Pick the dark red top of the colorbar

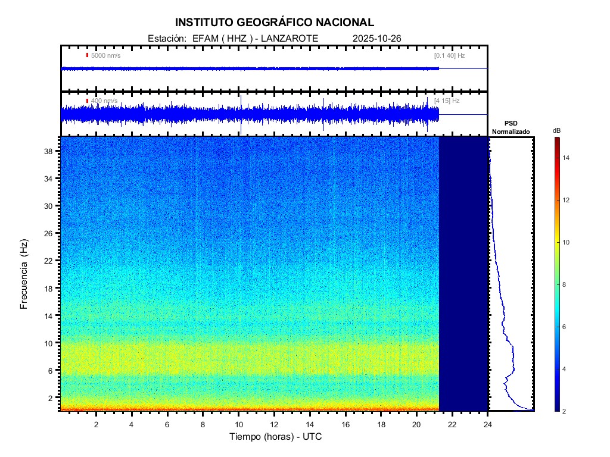coord(556,140)
